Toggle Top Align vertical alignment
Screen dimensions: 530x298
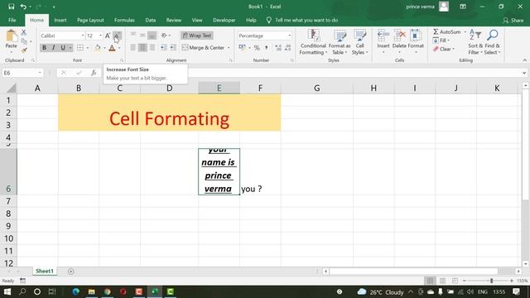click(133, 35)
